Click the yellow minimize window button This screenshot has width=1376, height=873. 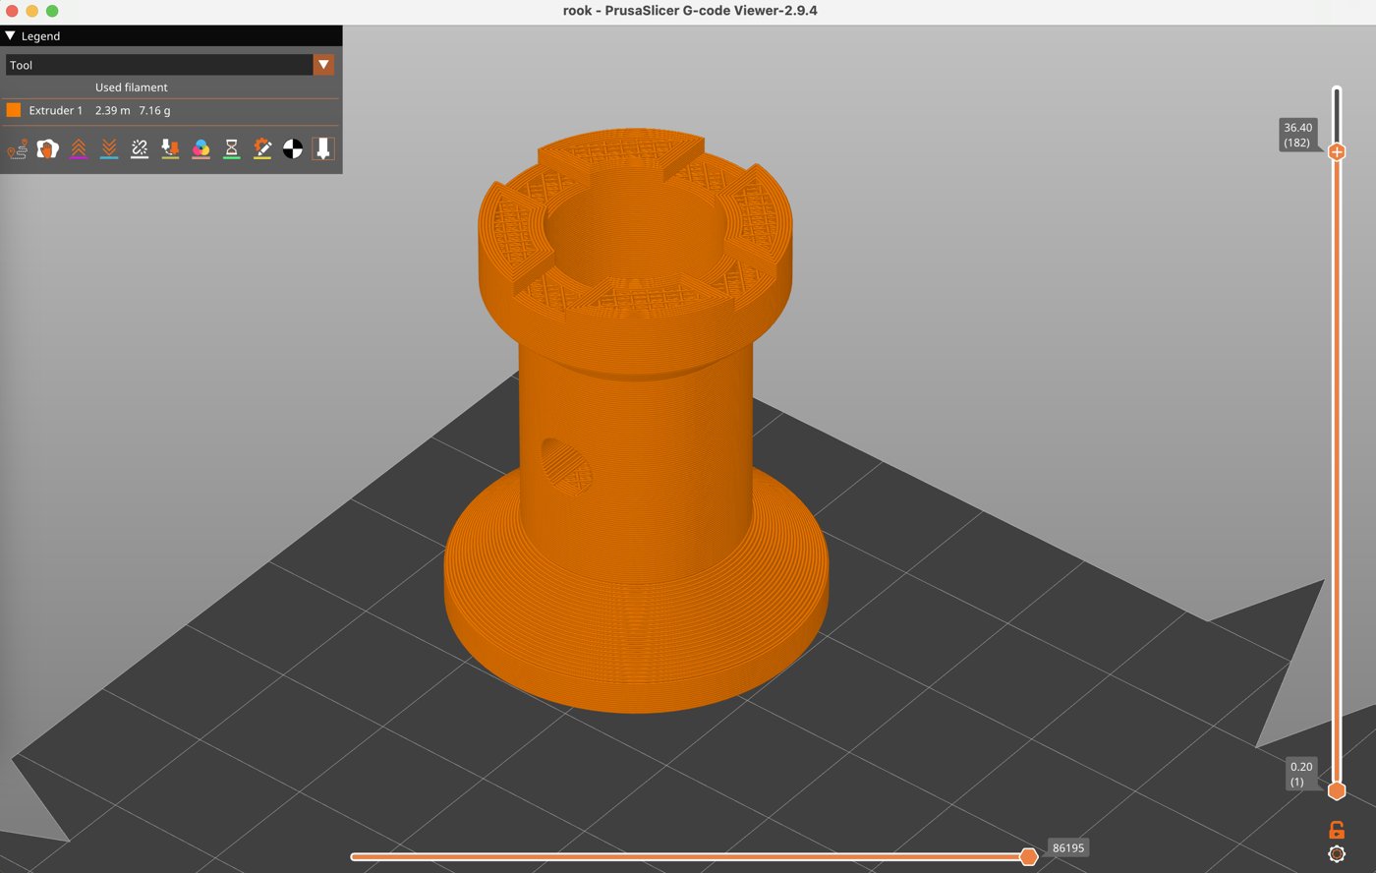click(x=32, y=11)
